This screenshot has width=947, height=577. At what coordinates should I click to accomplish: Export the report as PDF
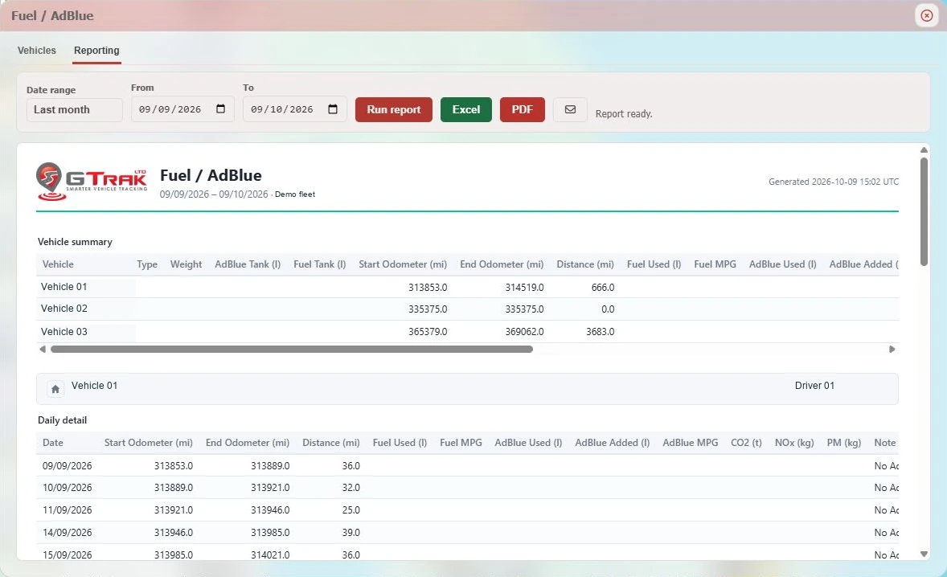523,110
